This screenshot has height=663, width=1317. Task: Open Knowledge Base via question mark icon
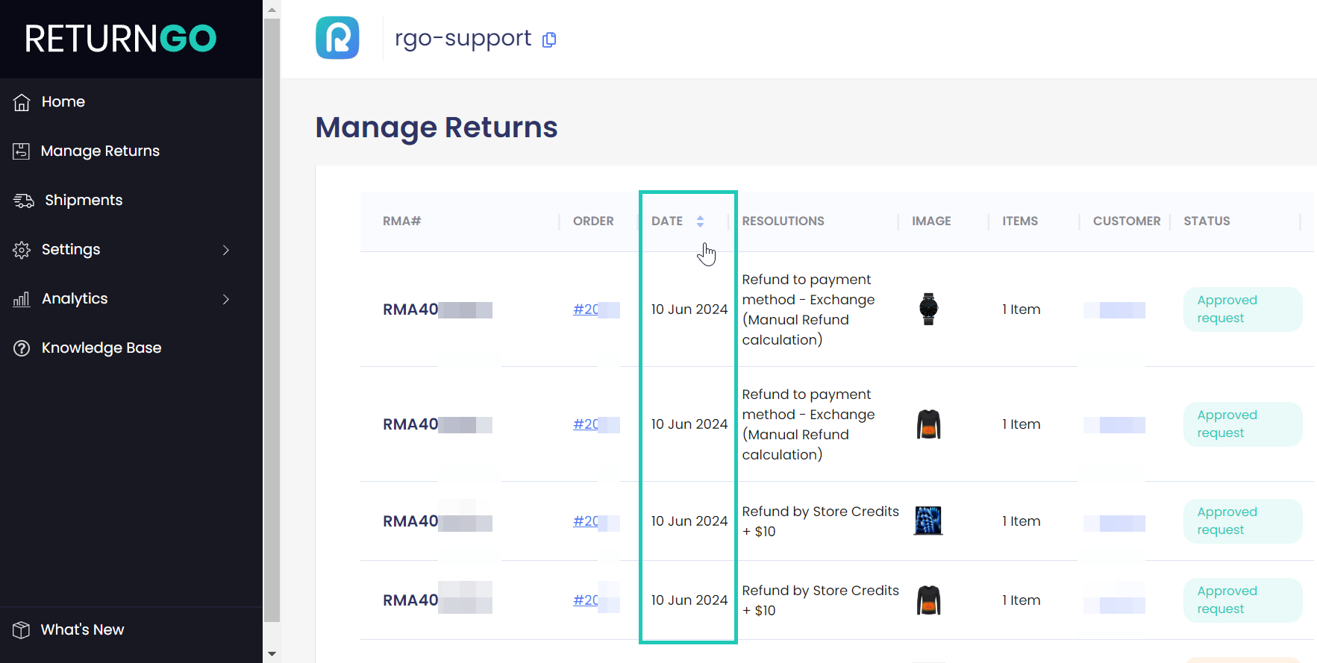pos(21,348)
